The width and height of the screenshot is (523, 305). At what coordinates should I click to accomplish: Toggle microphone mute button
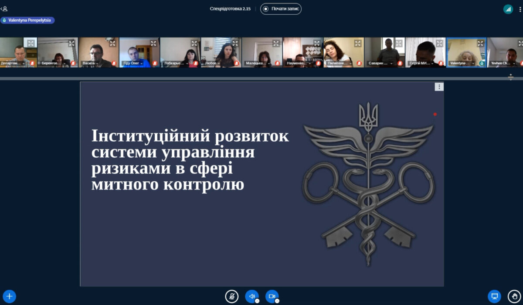coord(232,296)
